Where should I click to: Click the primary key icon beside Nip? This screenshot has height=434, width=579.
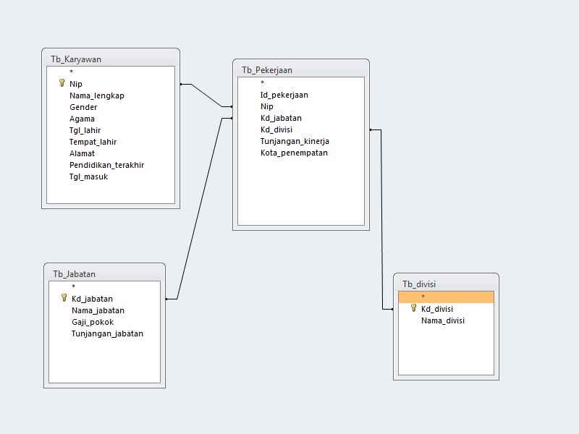click(62, 83)
